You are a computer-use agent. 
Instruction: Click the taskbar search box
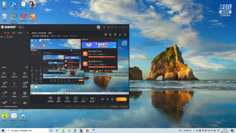tap(27, 130)
